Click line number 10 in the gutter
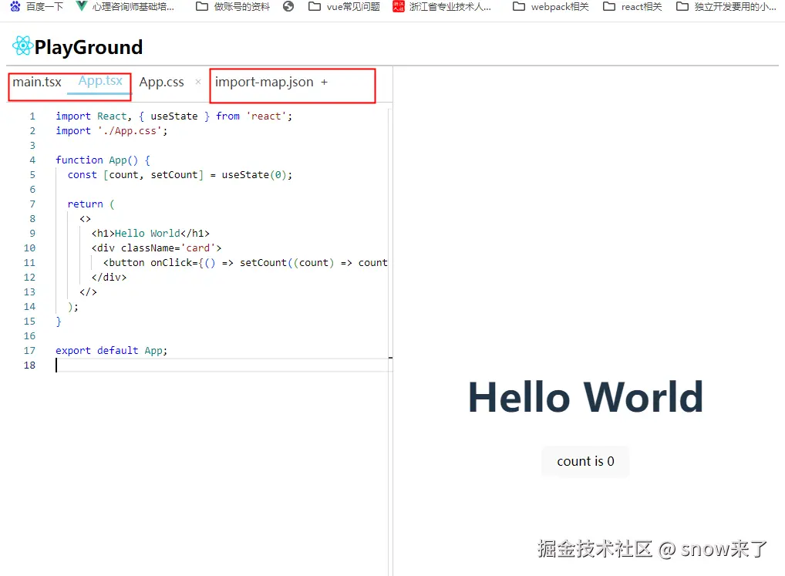The image size is (785, 576). click(29, 248)
